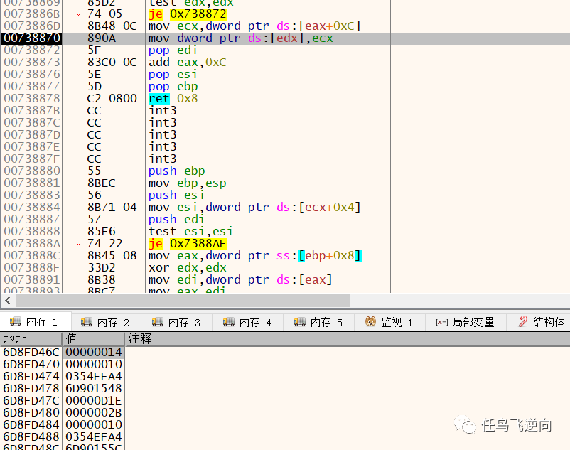The image size is (570, 450).
Task: Click the jump arrow at address 0073888A
Action: click(x=78, y=245)
